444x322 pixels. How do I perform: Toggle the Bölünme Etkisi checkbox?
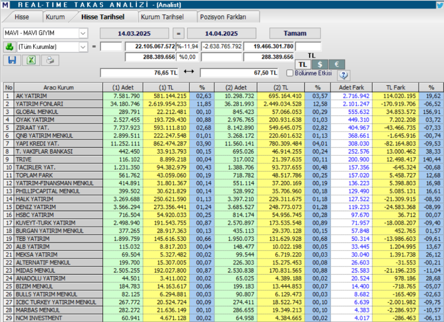point(290,73)
